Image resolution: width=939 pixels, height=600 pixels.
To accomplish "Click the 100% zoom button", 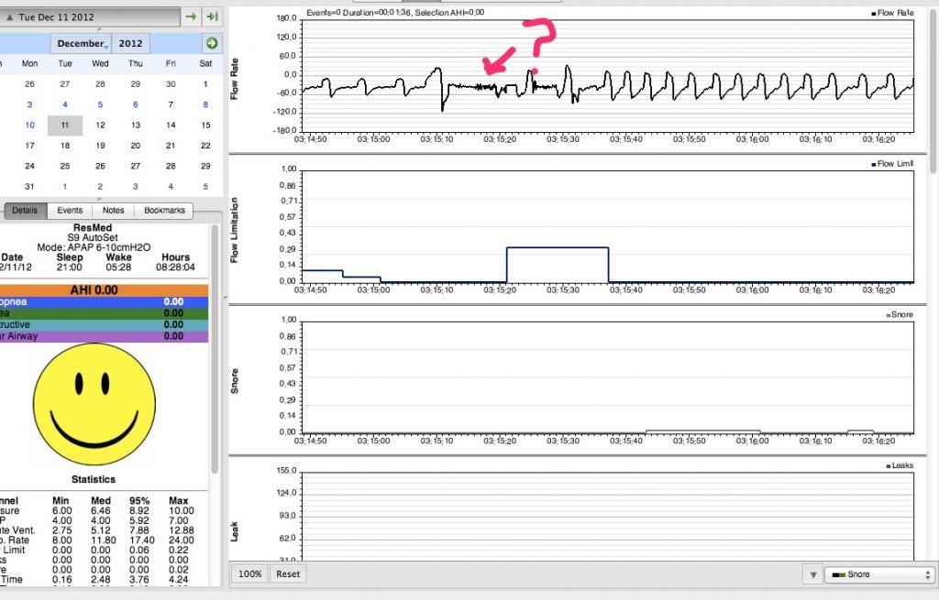I will tap(249, 573).
